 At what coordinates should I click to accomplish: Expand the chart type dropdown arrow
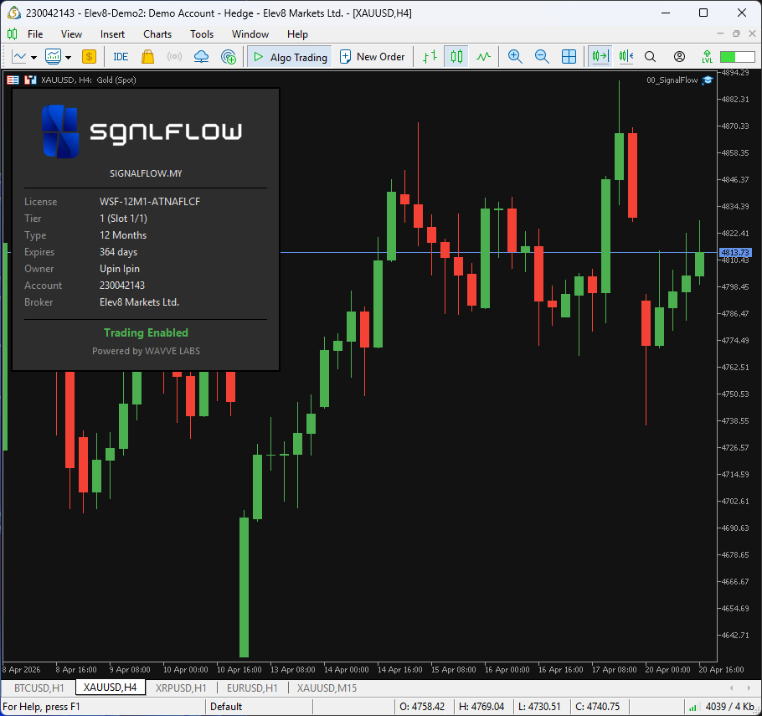(33, 58)
